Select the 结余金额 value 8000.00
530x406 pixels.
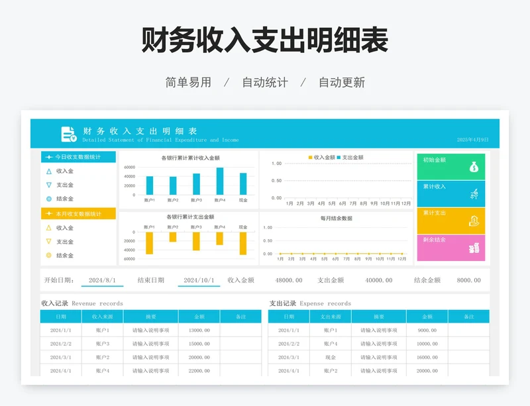tap(468, 280)
